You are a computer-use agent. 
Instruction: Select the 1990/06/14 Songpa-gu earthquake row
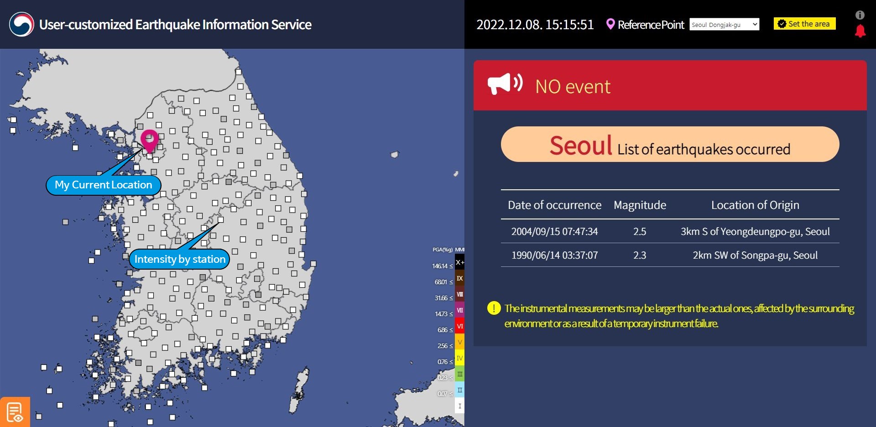[x=670, y=255]
